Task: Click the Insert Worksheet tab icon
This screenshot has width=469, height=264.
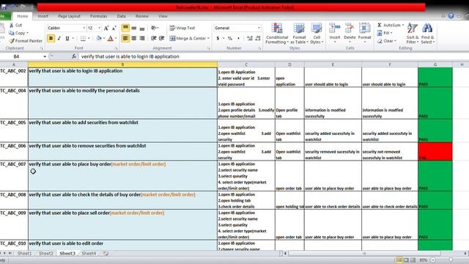Action: [106, 253]
